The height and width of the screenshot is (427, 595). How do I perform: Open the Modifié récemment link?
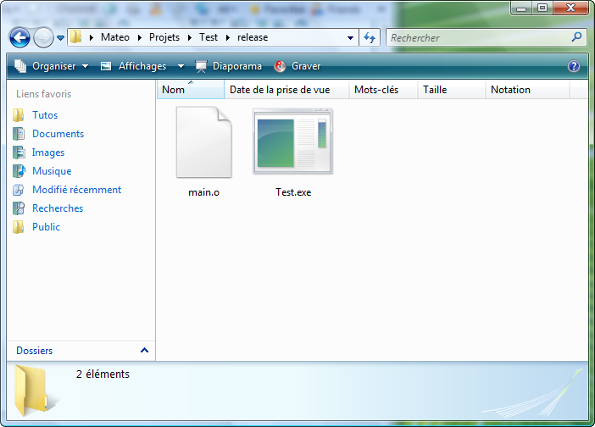click(76, 190)
